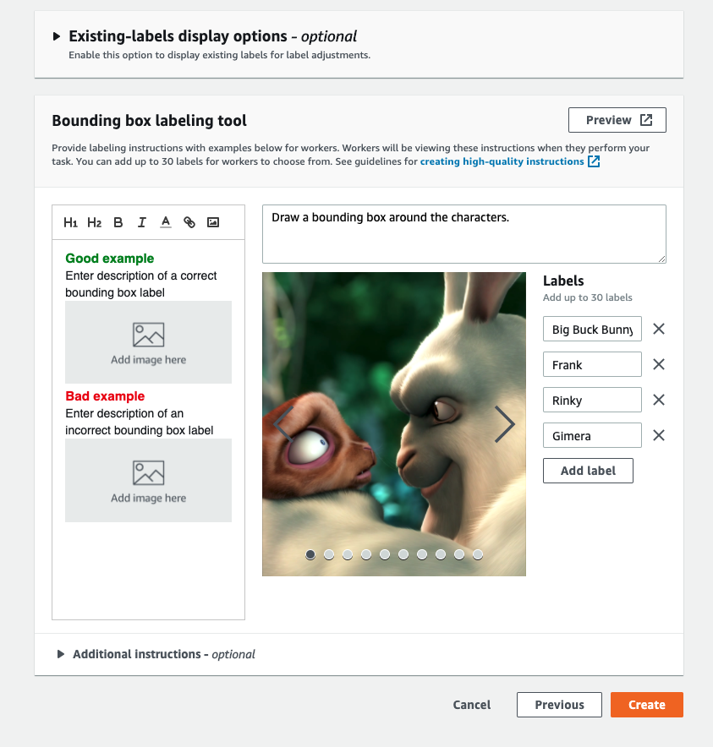Jump to the last carousel dot
The image size is (713, 747).
(478, 554)
